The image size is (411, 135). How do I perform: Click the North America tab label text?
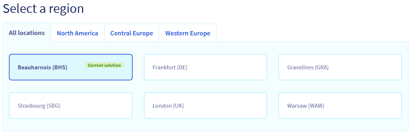pyautogui.click(x=78, y=33)
